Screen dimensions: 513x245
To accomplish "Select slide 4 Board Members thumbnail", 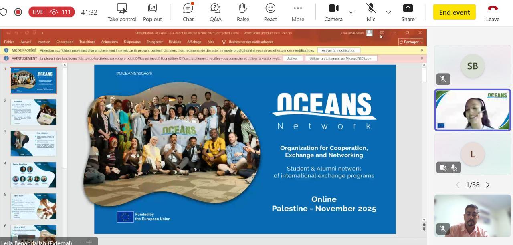I will click(33, 175).
